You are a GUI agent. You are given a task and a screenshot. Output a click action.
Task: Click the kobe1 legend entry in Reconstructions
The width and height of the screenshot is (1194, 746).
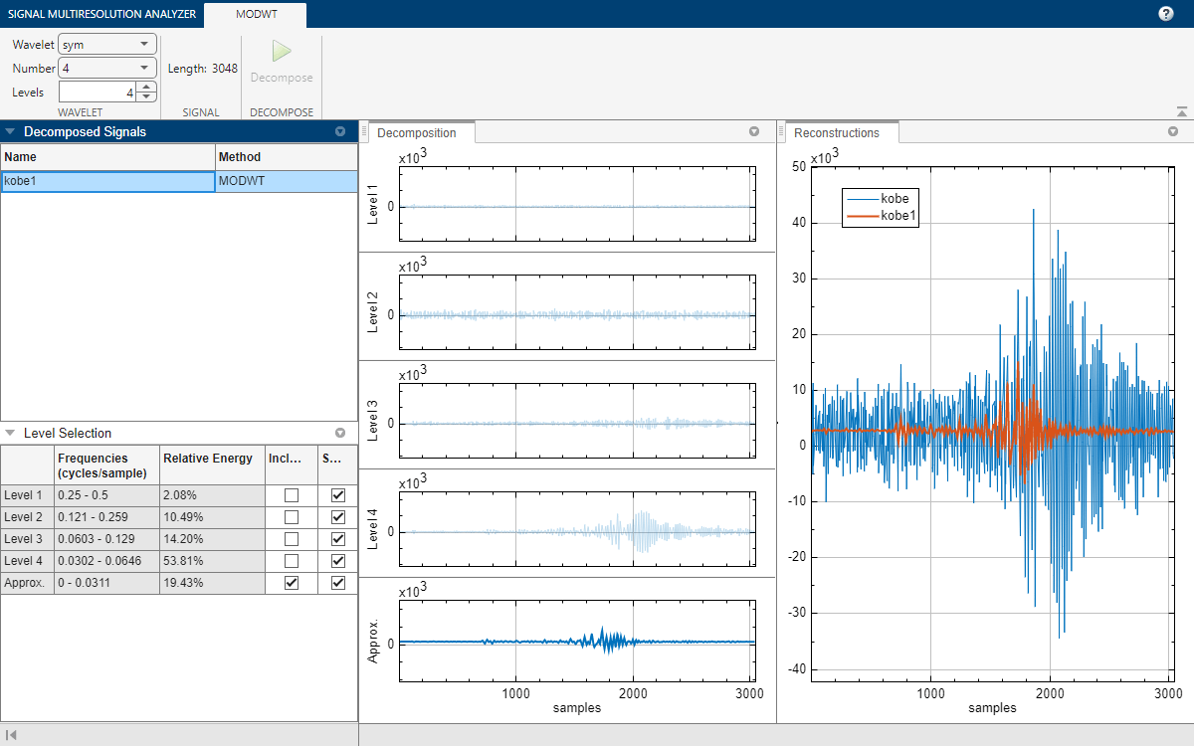click(x=881, y=215)
